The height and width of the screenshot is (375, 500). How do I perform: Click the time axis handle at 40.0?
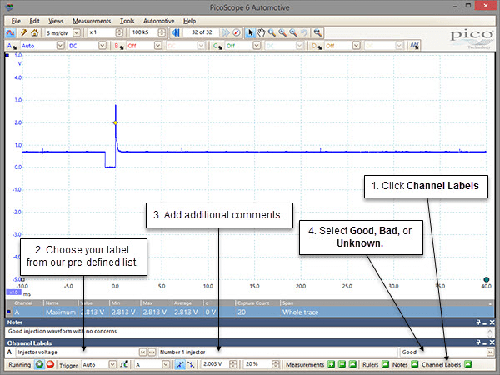[487, 280]
